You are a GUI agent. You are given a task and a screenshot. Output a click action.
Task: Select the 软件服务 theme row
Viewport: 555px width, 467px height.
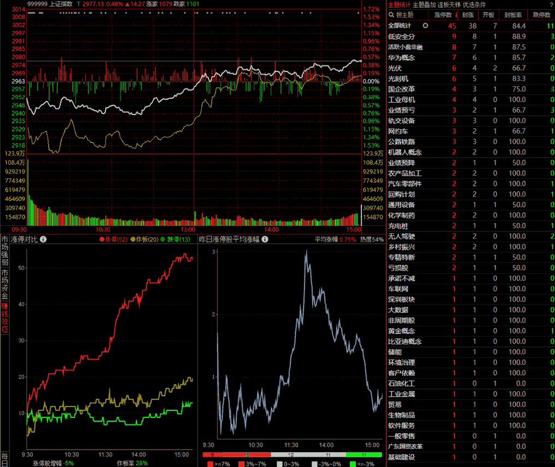pyautogui.click(x=471, y=426)
